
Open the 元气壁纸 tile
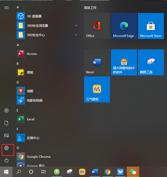(97, 89)
